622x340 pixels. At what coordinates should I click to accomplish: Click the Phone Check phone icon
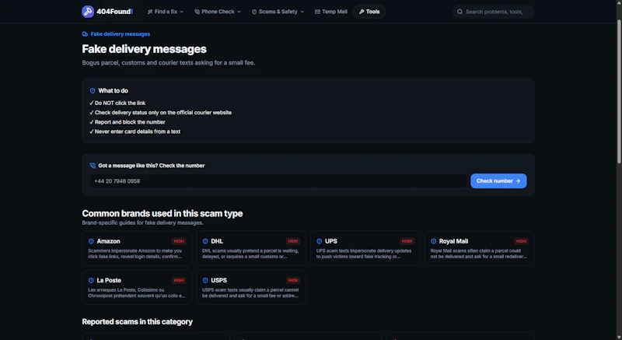[x=197, y=12]
